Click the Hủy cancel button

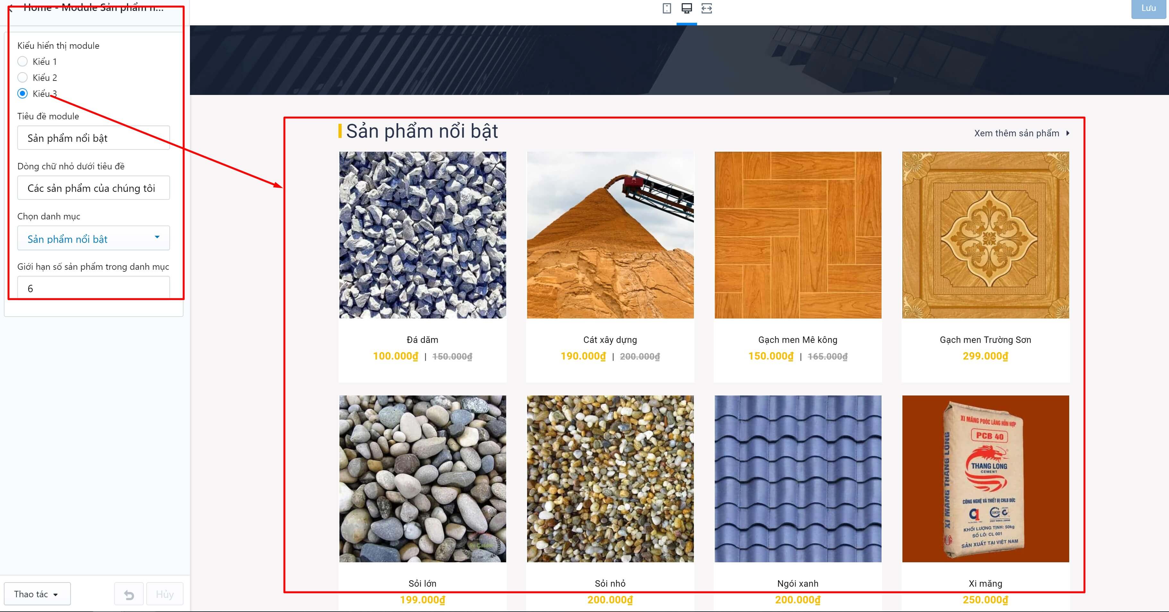(165, 594)
